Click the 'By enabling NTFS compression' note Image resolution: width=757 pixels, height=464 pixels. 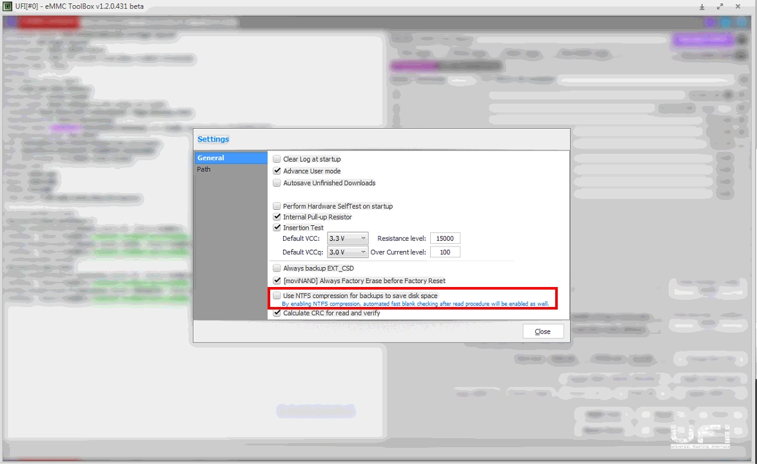(415, 304)
